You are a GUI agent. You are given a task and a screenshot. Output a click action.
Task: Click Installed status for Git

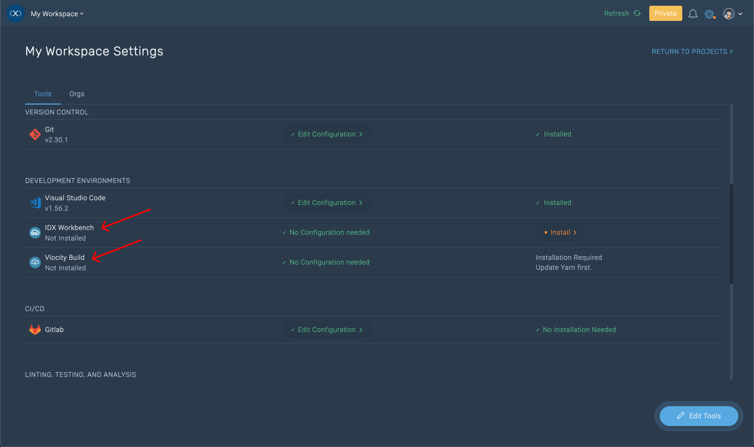pos(553,134)
